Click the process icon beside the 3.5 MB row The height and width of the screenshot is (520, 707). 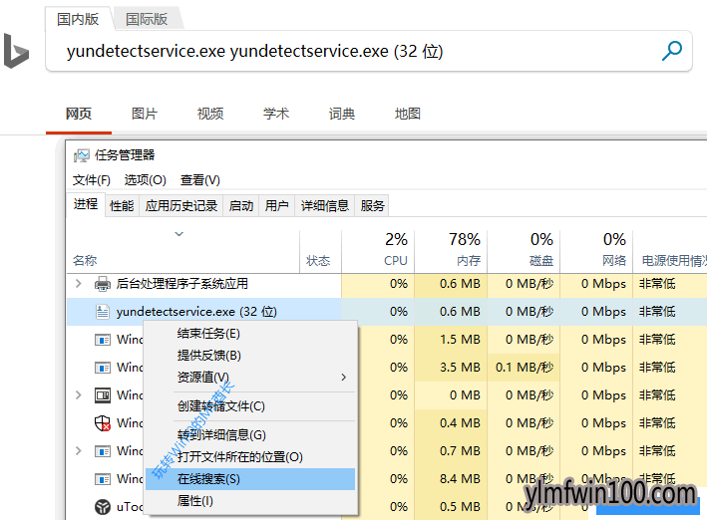point(103,368)
